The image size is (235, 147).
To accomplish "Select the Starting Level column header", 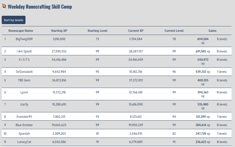I will (97, 31).
